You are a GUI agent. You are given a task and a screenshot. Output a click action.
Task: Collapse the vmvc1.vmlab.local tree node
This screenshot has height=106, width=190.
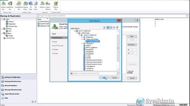click(75, 31)
